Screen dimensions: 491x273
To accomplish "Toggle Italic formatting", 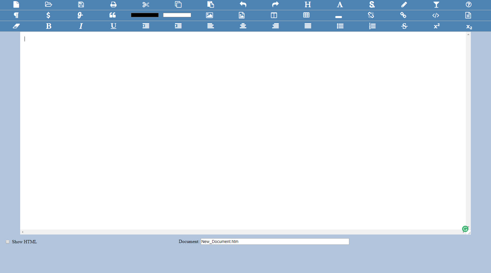I will coord(81,26).
